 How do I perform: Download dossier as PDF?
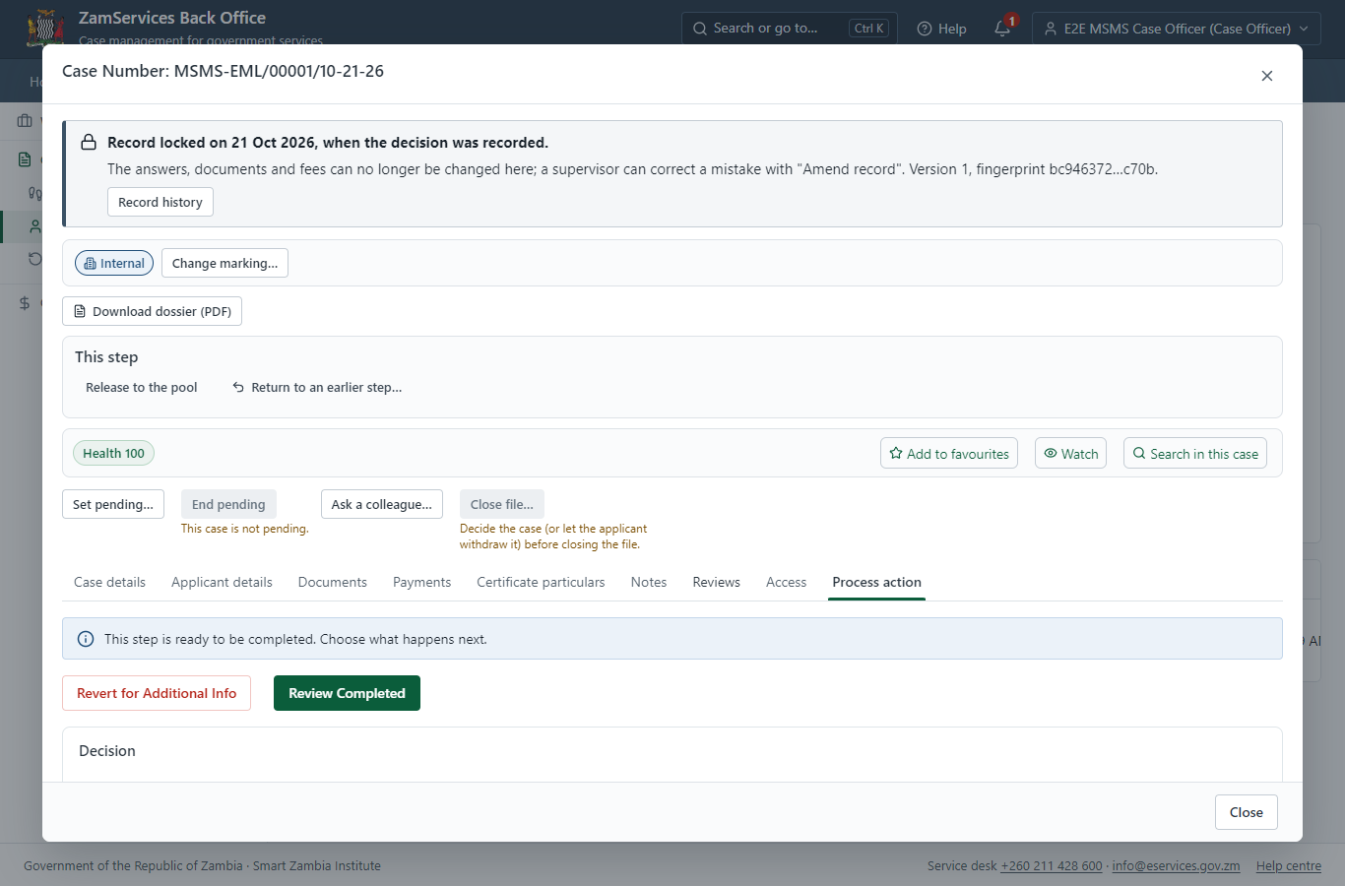click(x=152, y=311)
